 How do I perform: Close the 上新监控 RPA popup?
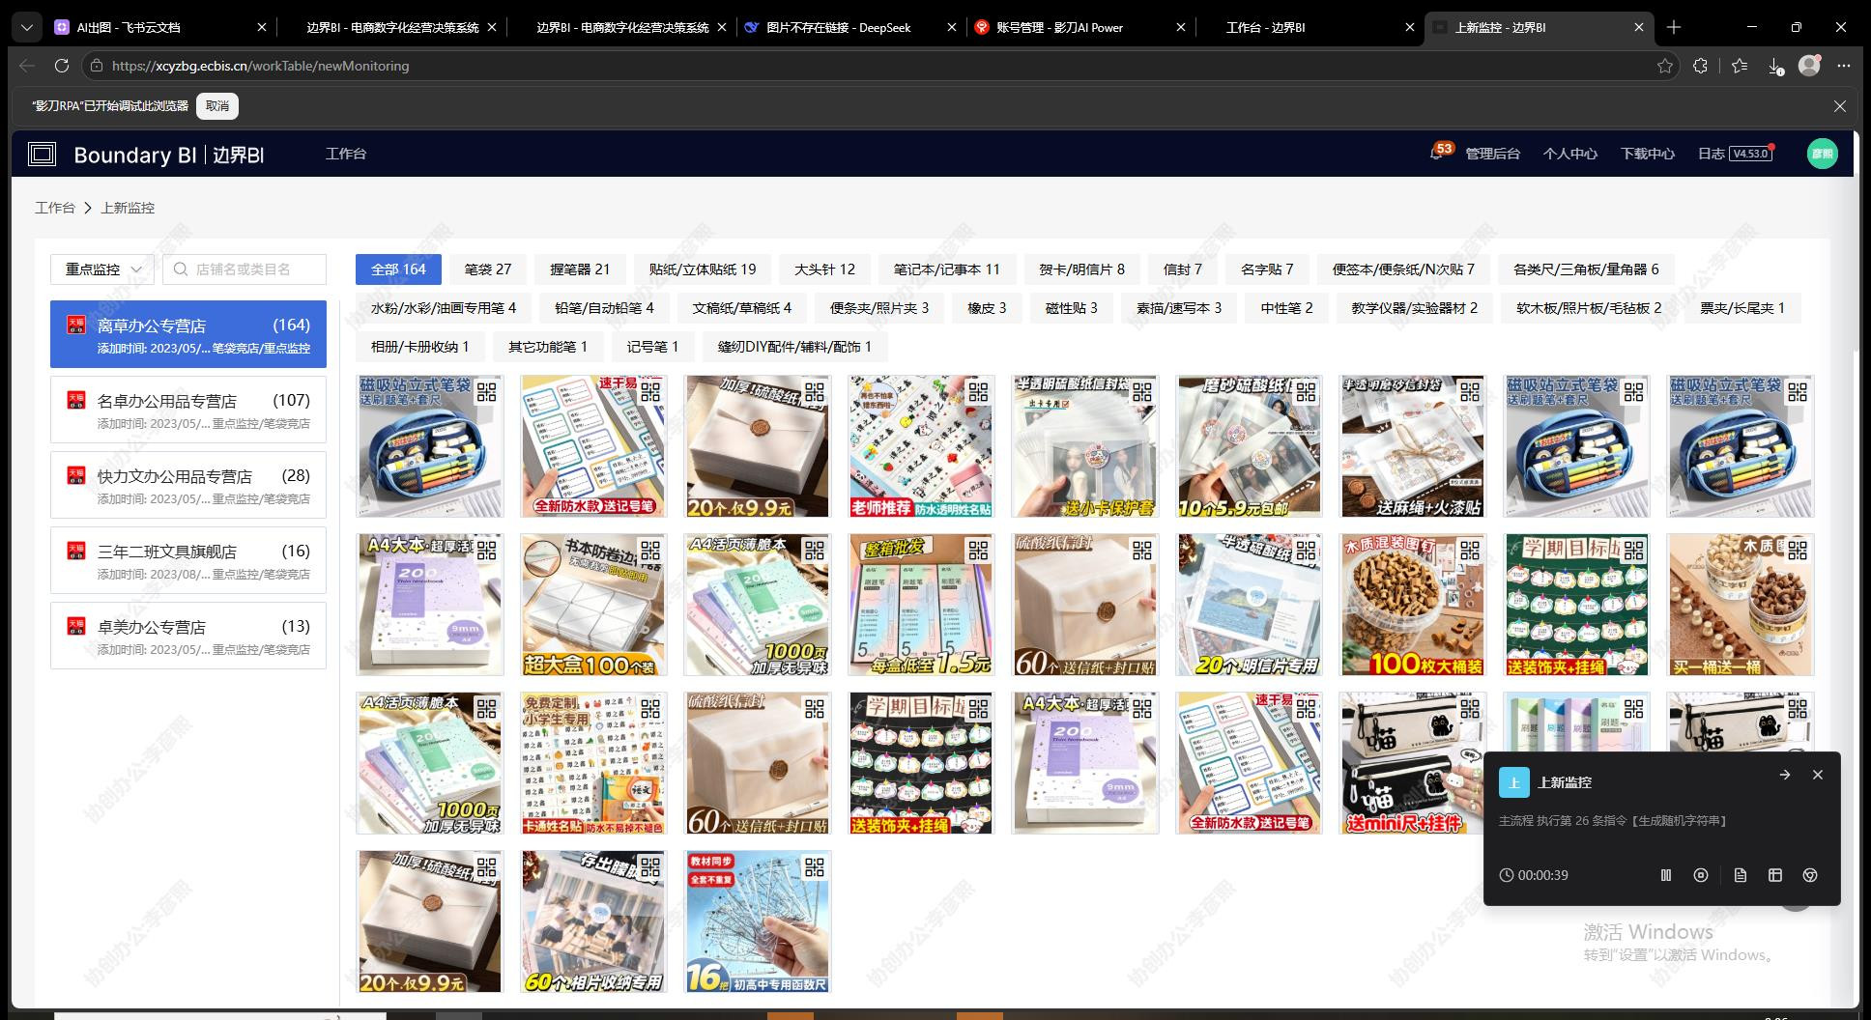pyautogui.click(x=1818, y=775)
